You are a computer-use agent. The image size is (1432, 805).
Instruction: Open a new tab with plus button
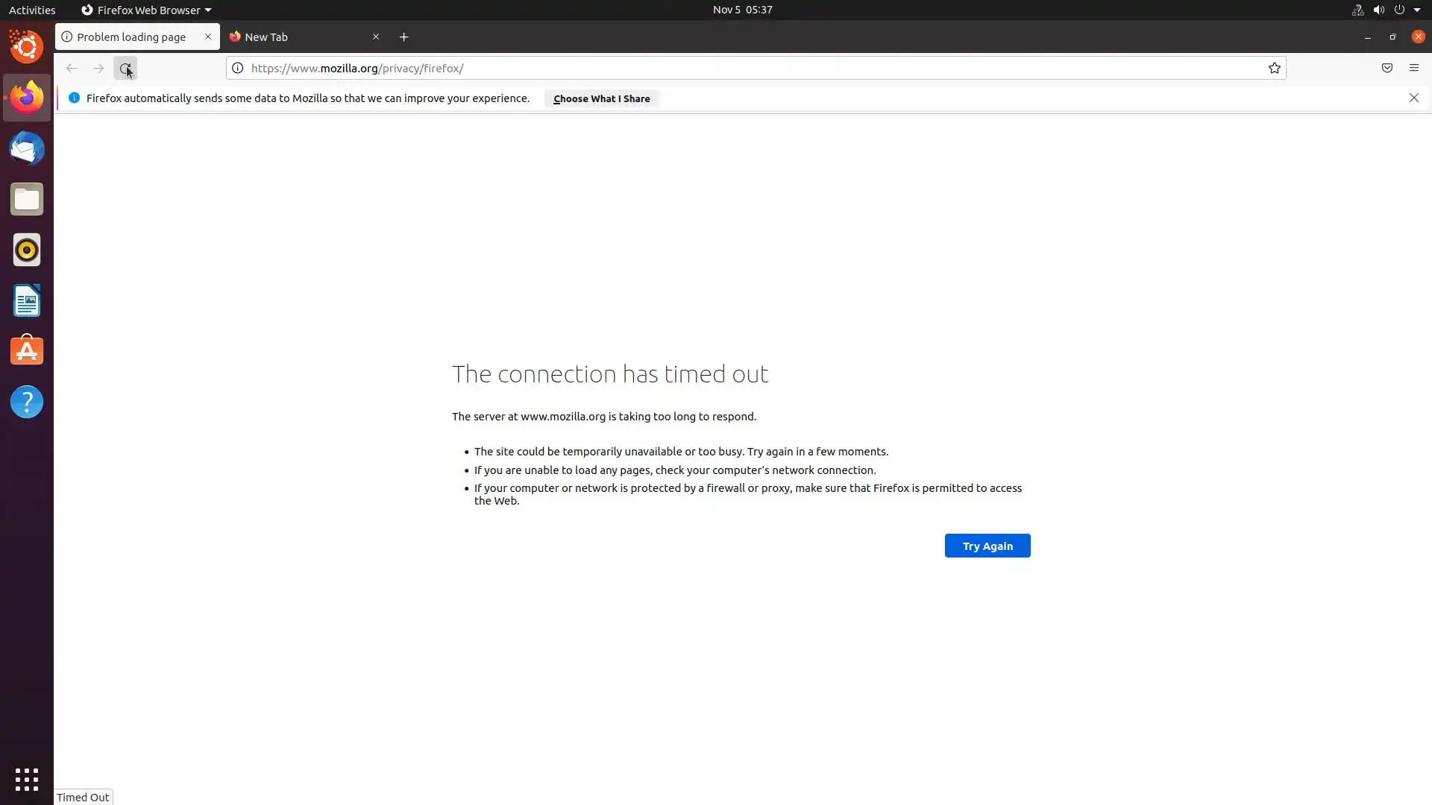click(403, 37)
